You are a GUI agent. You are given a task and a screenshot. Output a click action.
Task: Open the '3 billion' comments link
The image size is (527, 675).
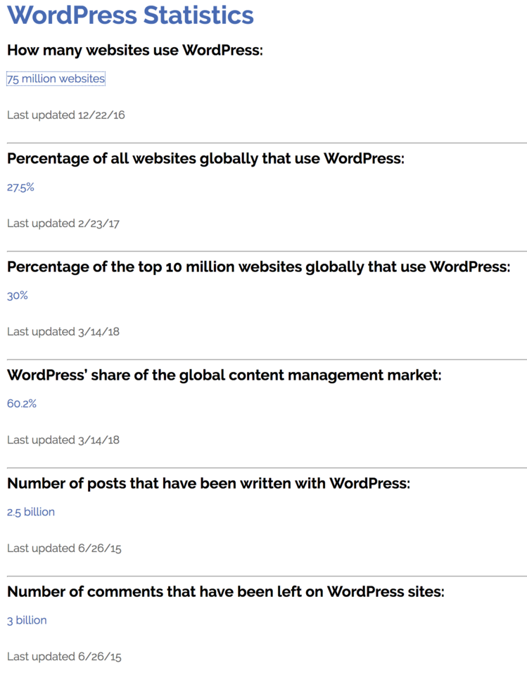pos(27,621)
